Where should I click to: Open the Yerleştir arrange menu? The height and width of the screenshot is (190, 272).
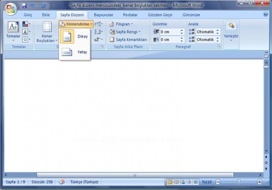pyautogui.click(x=231, y=32)
